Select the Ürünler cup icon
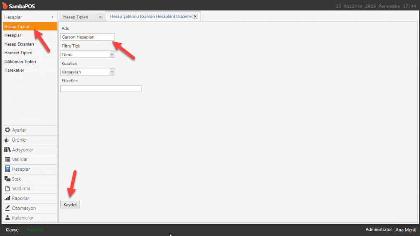420x236 pixels. click(7, 140)
